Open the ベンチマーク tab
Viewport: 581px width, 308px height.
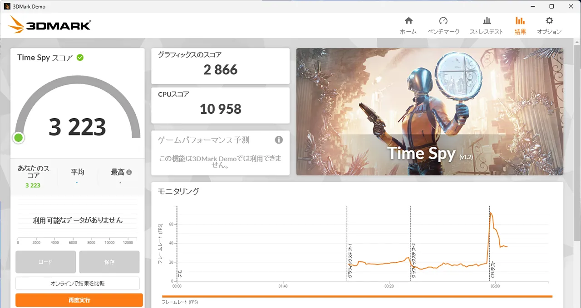tap(443, 26)
